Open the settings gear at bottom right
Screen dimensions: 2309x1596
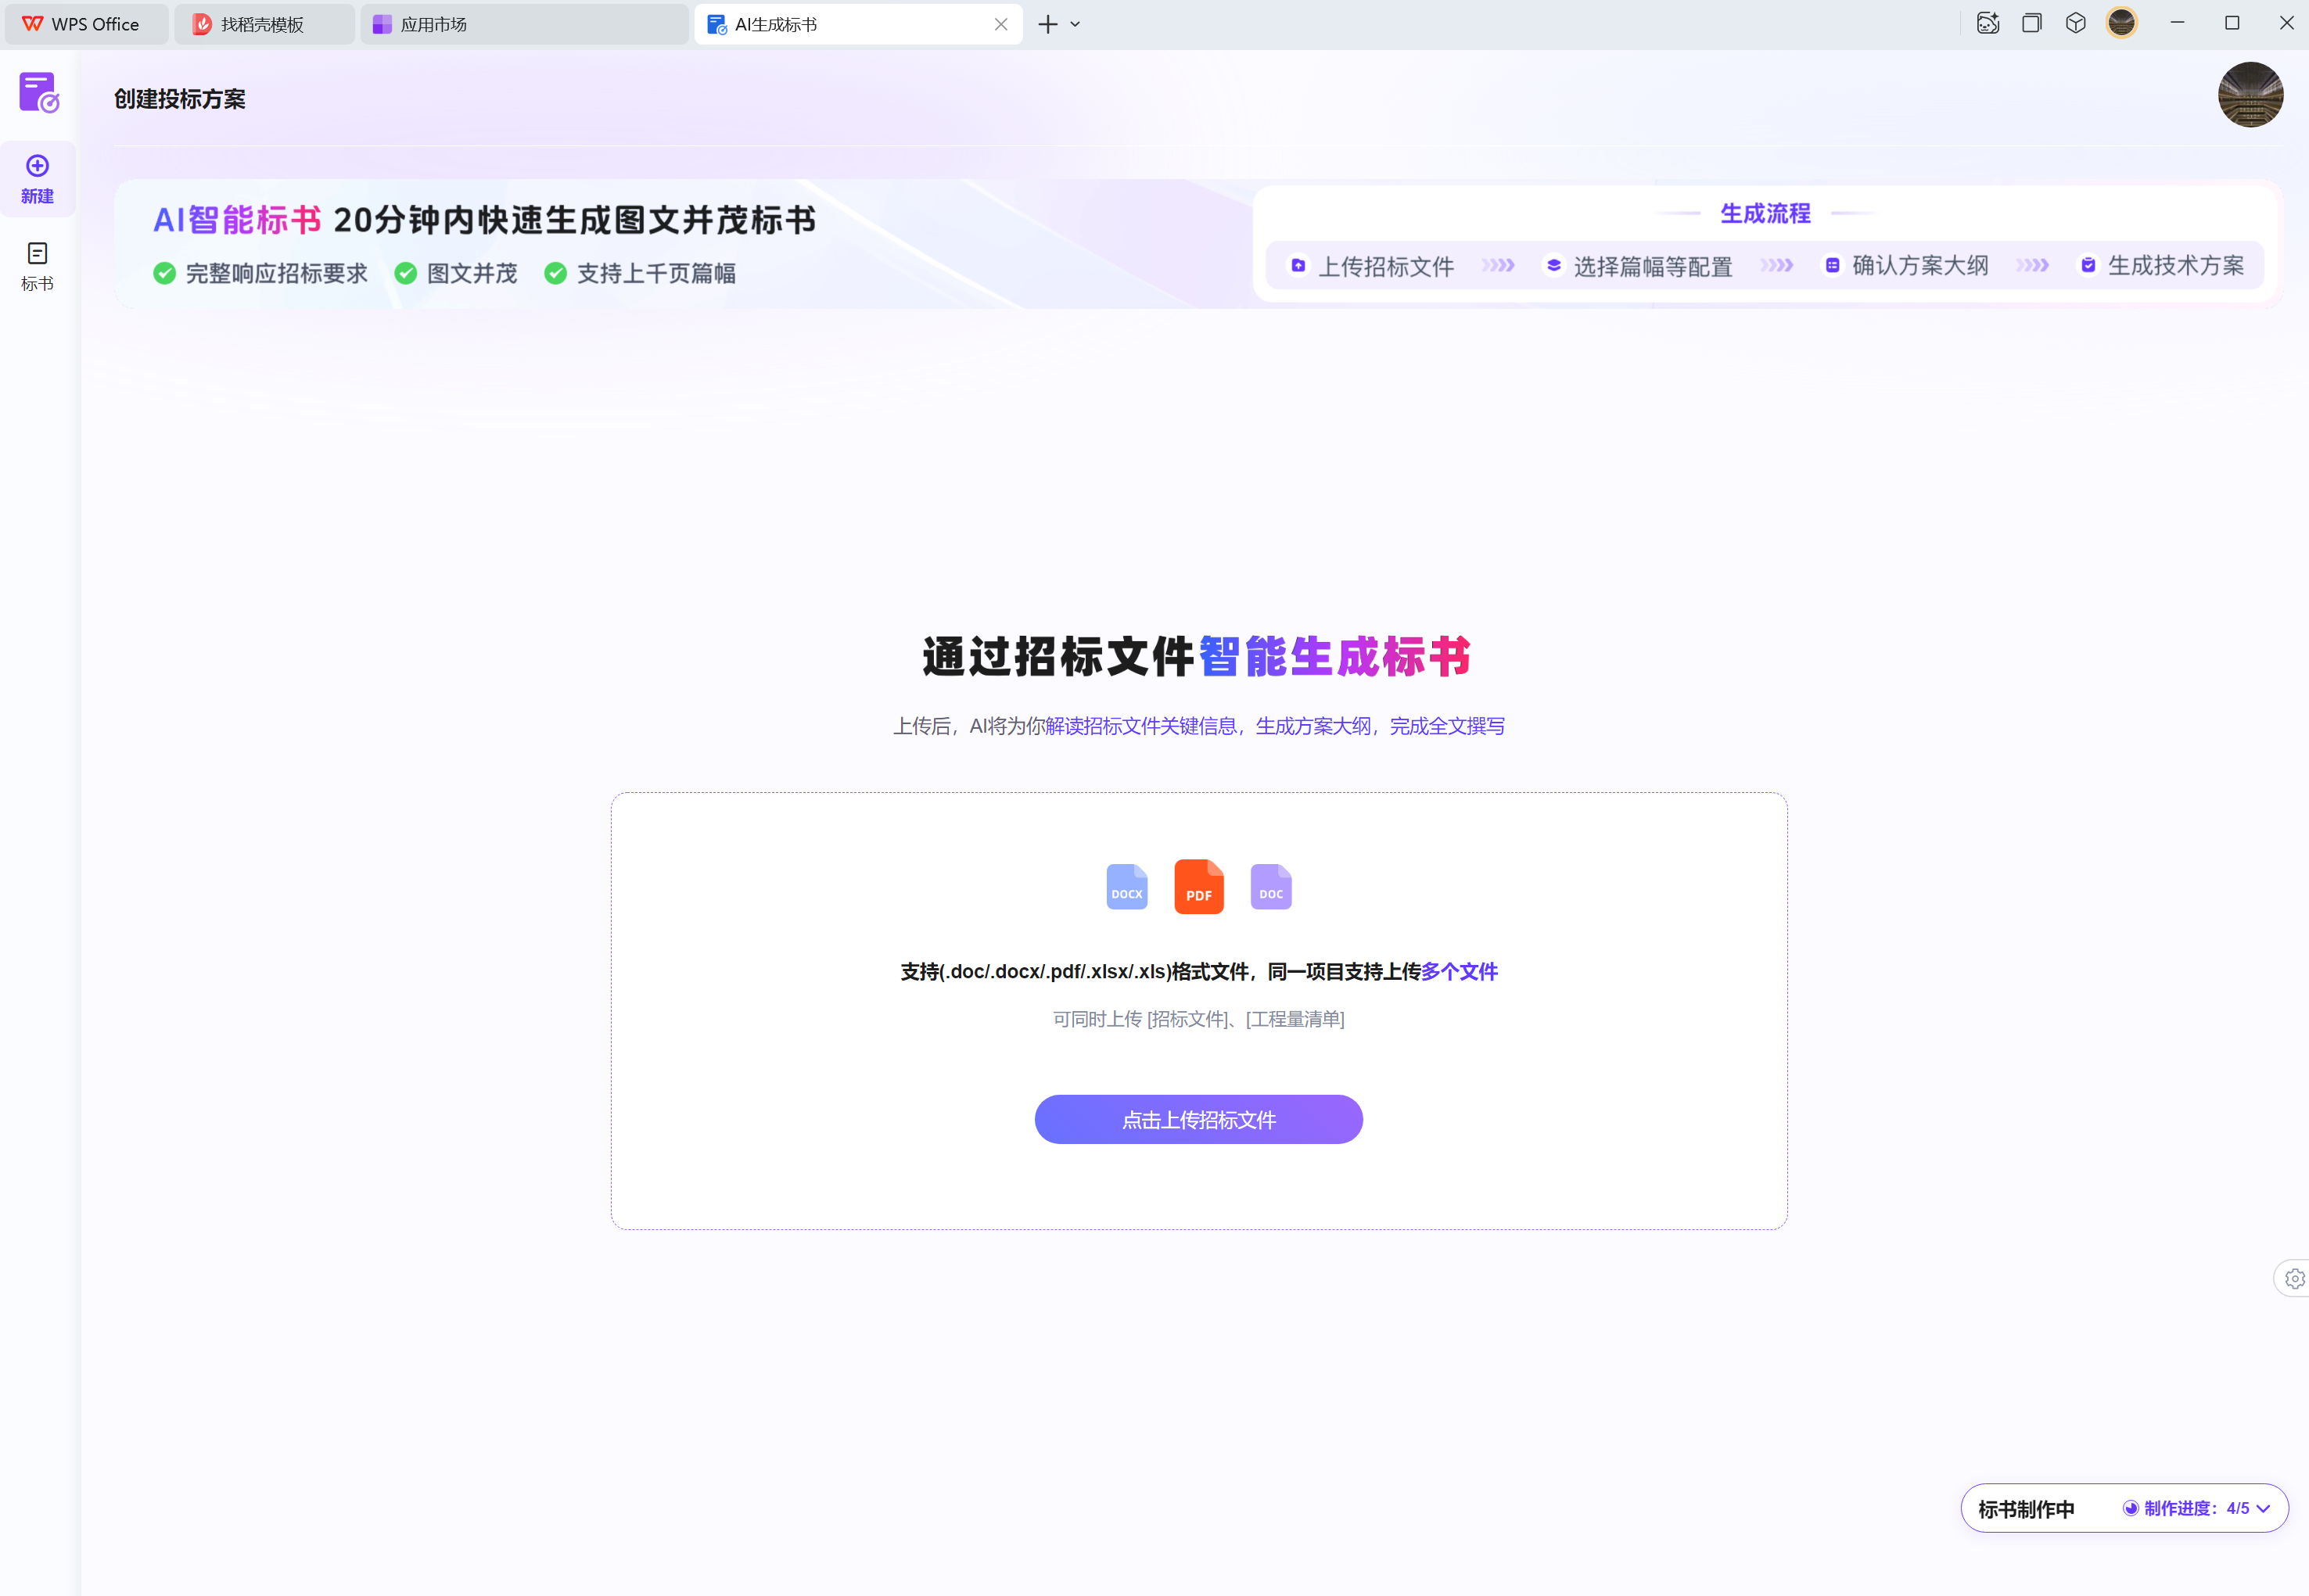coord(2294,1278)
